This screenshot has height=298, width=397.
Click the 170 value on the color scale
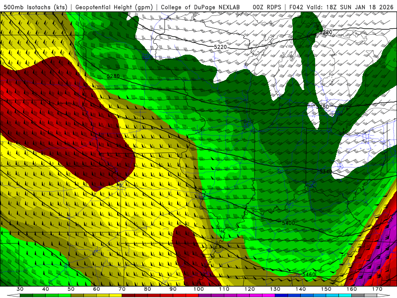[x=377, y=289]
